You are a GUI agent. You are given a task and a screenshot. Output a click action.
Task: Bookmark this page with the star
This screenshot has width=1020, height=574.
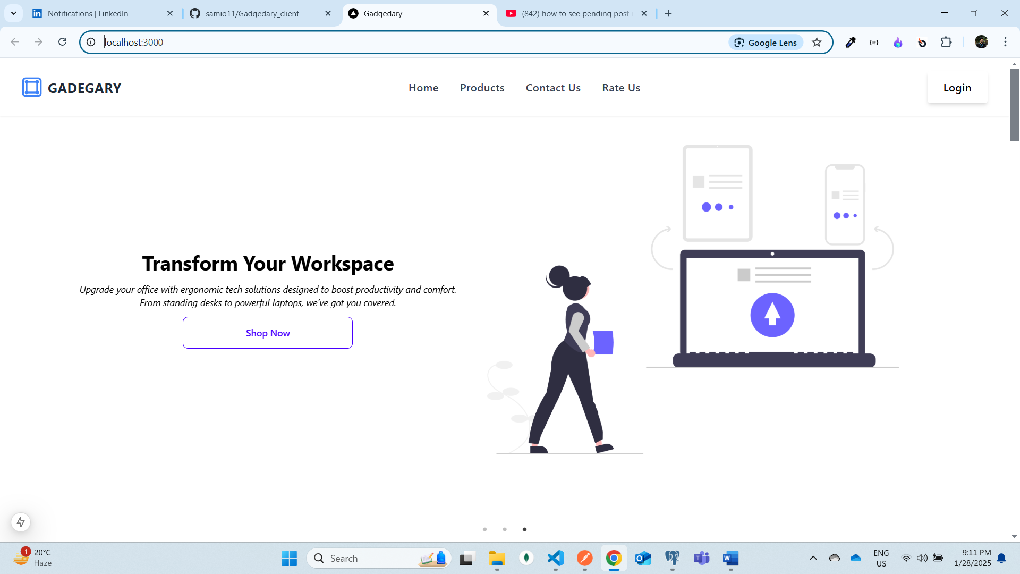[817, 43]
